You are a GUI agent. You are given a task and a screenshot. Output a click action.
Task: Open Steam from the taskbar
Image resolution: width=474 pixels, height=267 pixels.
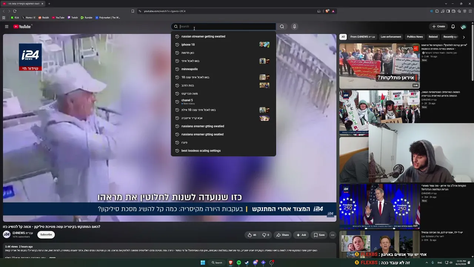[247, 263]
